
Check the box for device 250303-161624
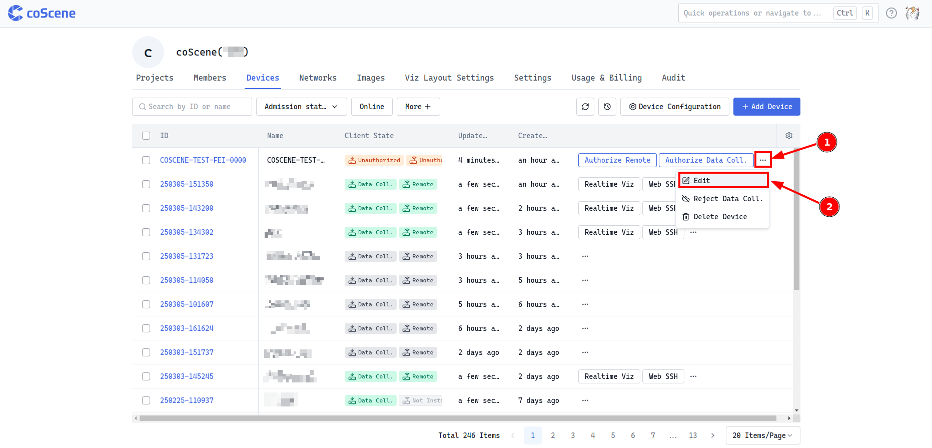[146, 328]
